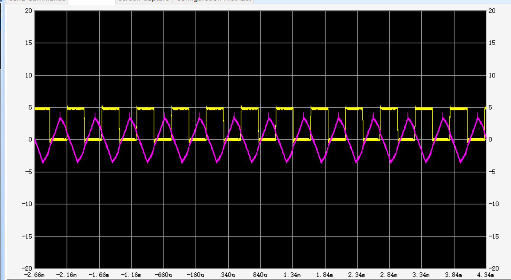Select the -2.66m time axis label
Image resolution: width=511 pixels, height=280 pixels.
point(35,275)
